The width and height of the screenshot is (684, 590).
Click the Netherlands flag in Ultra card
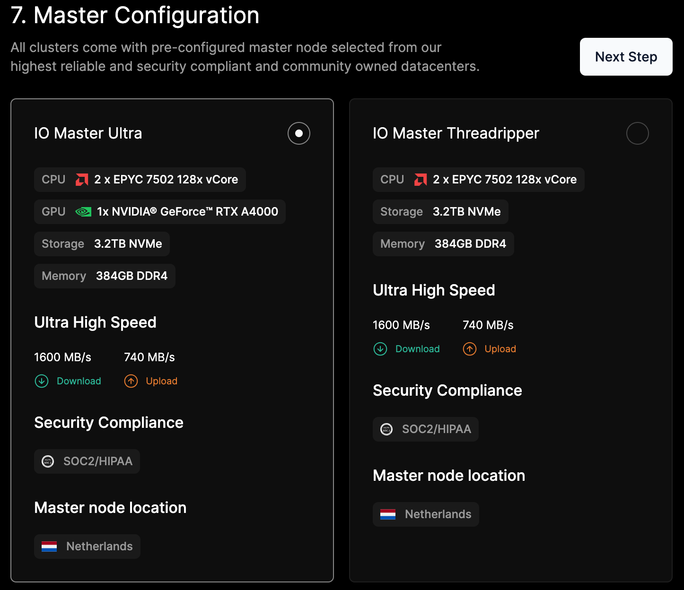coord(49,547)
